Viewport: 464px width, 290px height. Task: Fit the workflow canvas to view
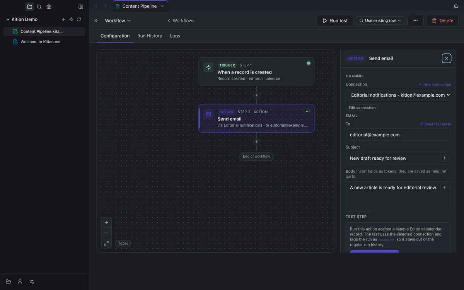pyautogui.click(x=106, y=243)
